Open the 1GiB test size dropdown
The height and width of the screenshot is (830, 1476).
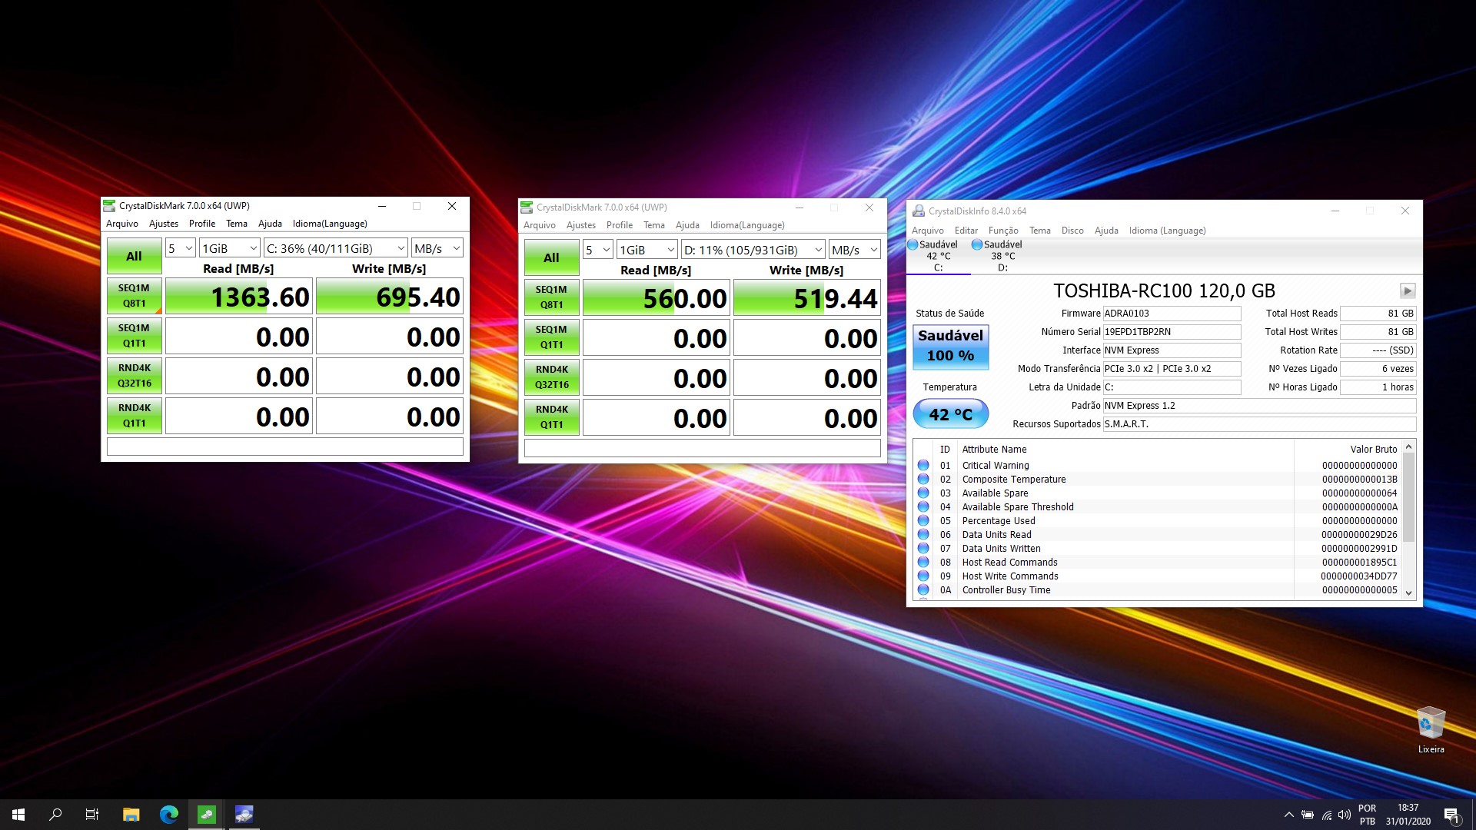pyautogui.click(x=228, y=247)
